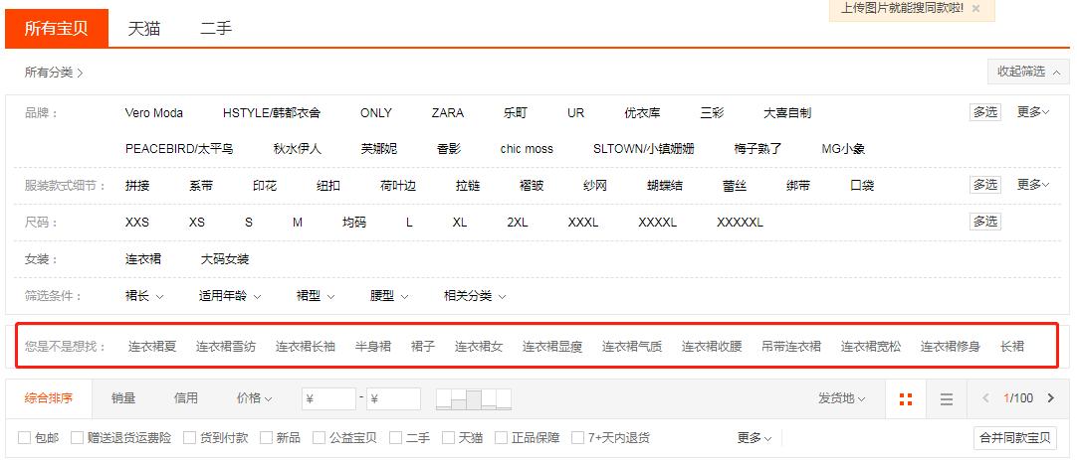Select the 所有宝贝 tab

pyautogui.click(x=57, y=28)
